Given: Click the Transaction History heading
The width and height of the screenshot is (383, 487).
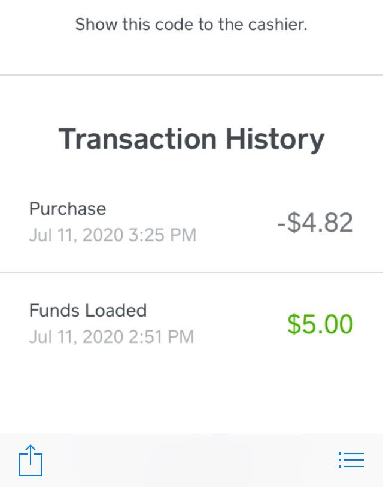Looking at the screenshot, I should (191, 139).
